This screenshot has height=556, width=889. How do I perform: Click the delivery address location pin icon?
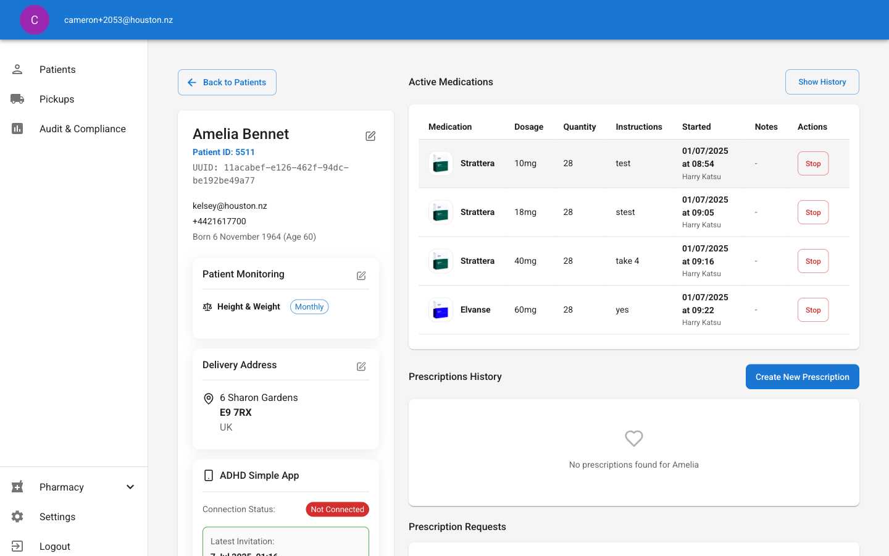[x=209, y=399]
